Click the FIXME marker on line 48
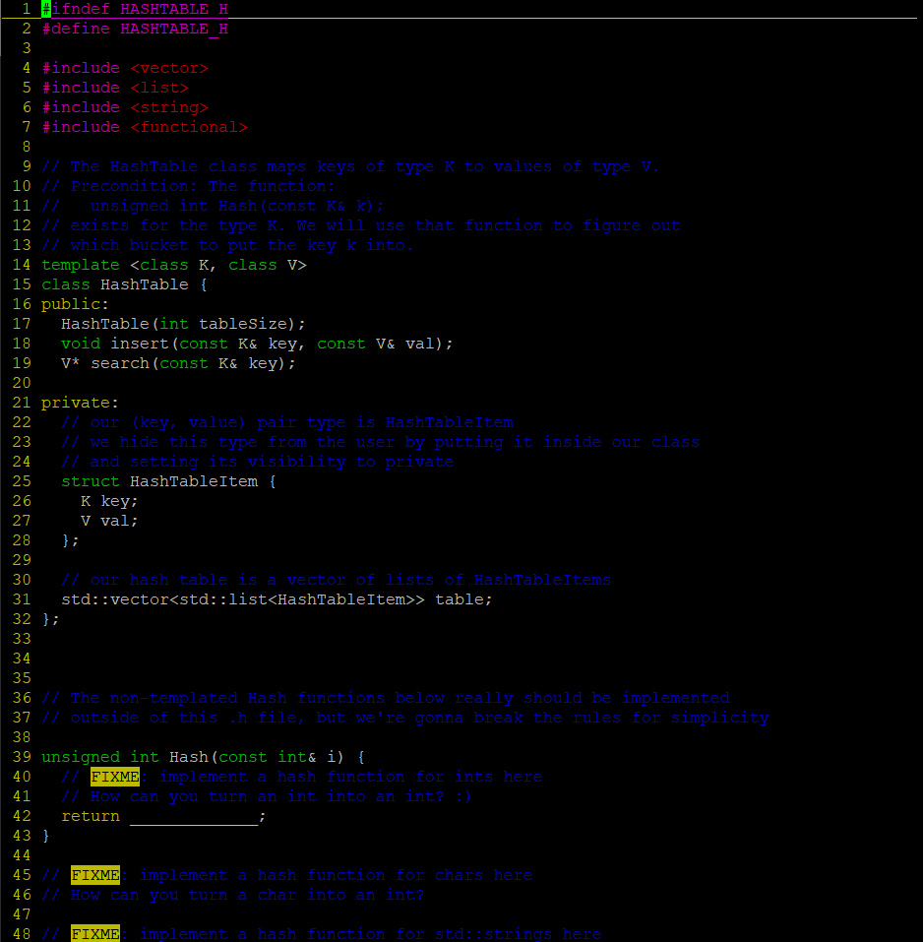 [x=94, y=933]
